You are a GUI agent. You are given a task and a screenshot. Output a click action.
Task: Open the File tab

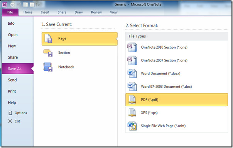coord(10,12)
